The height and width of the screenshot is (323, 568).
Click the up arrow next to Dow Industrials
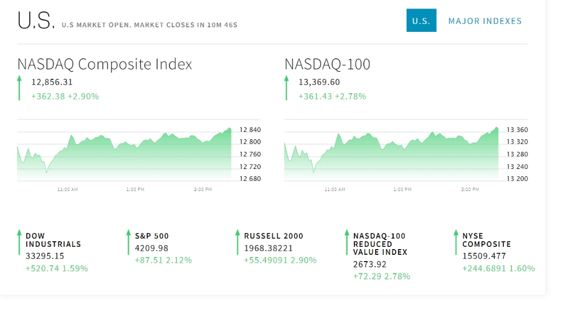point(19,242)
